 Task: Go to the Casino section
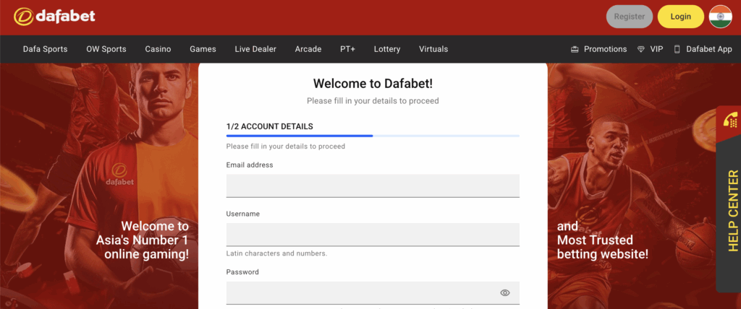pyautogui.click(x=158, y=49)
